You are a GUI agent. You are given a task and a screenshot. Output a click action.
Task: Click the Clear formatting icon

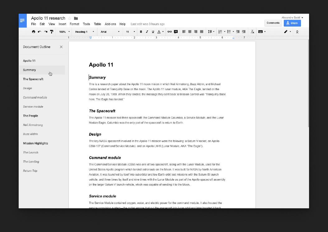point(252,31)
